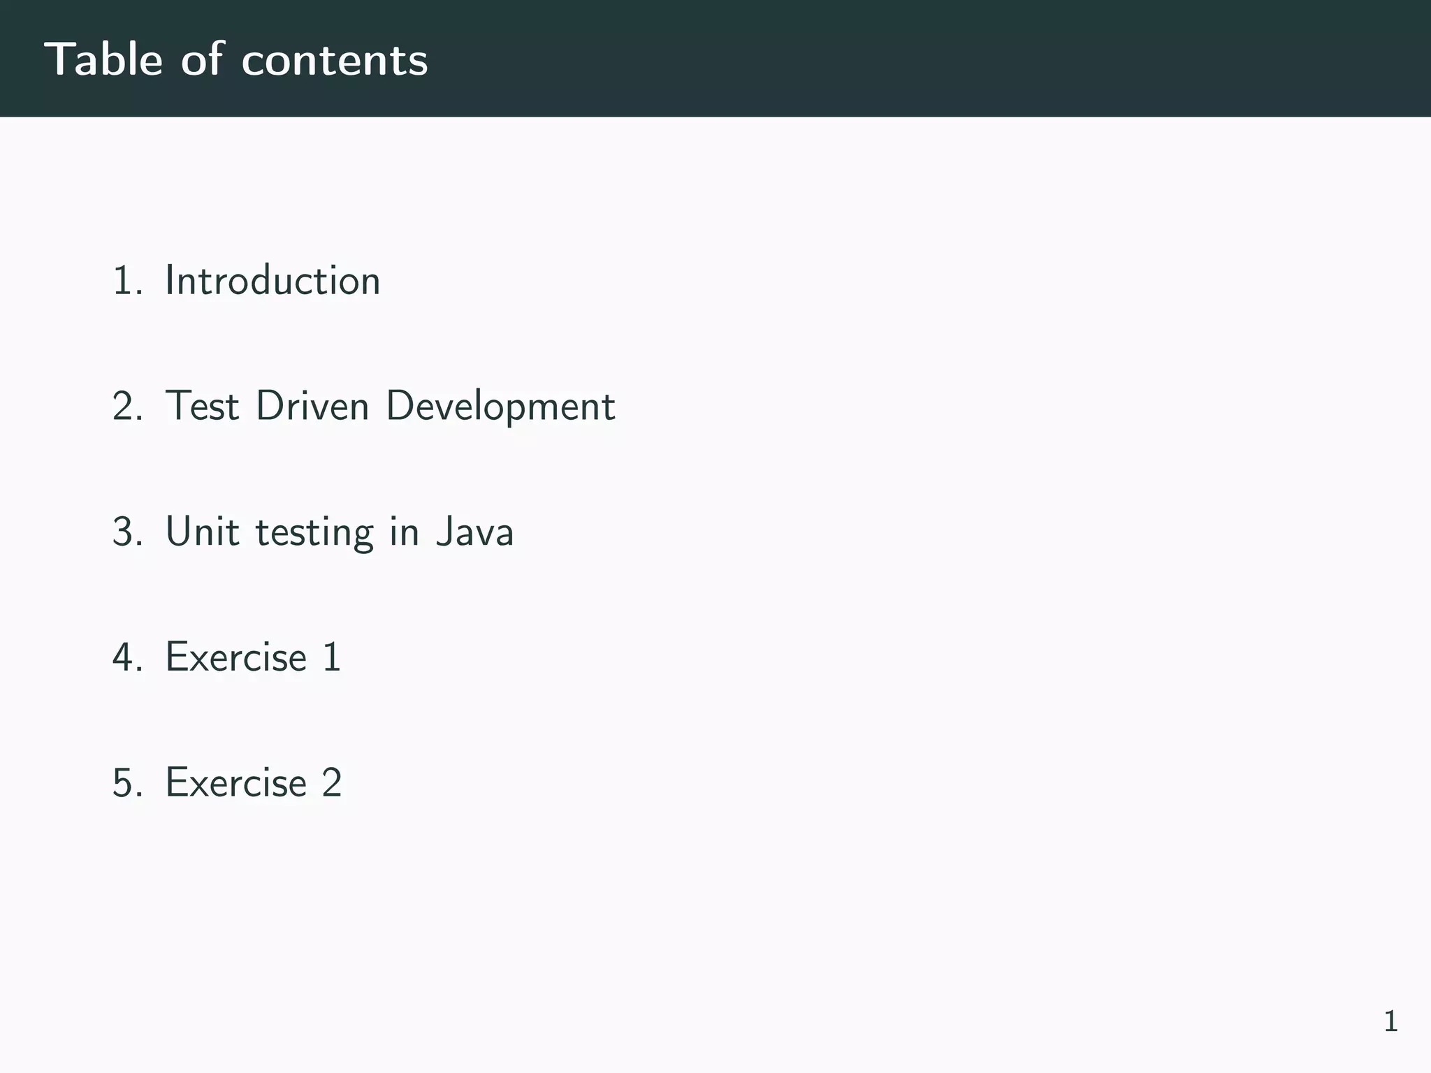Click the word Unit in third entry
The height and width of the screenshot is (1073, 1431).
click(202, 532)
